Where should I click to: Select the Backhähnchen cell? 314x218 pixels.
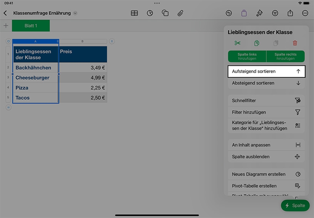pos(36,68)
